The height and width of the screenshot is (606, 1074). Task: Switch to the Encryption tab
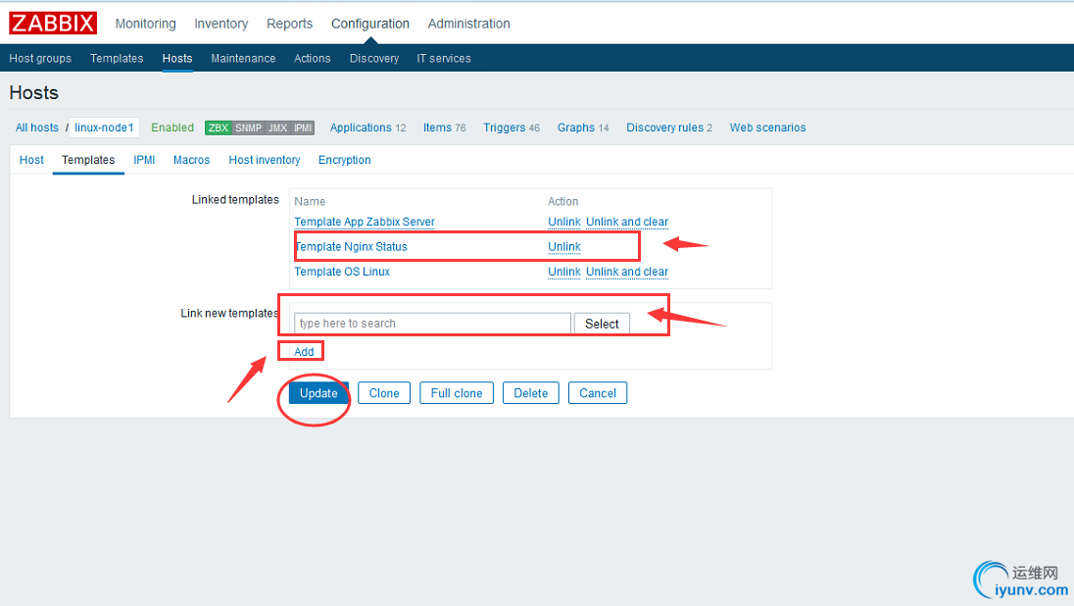click(345, 160)
